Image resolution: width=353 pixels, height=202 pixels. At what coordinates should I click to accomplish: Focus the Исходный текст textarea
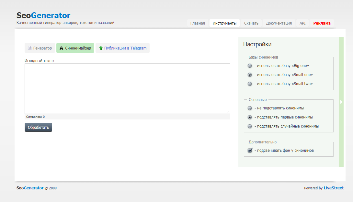tap(127, 89)
